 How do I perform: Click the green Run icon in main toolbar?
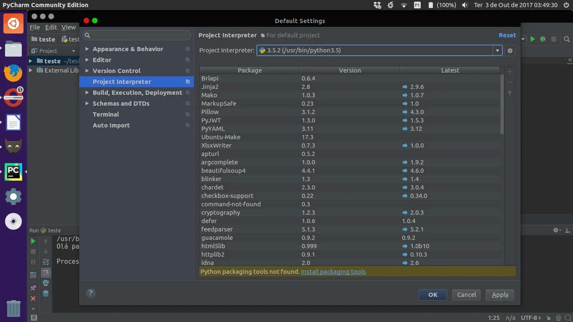(x=532, y=39)
